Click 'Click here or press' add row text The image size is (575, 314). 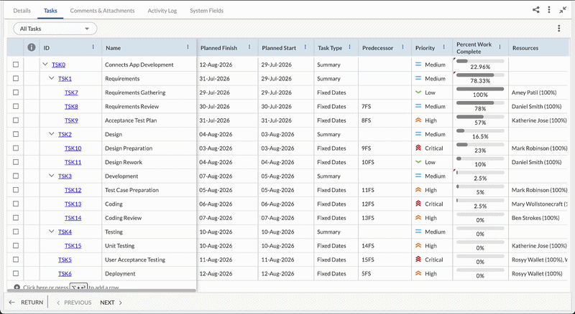45,287
